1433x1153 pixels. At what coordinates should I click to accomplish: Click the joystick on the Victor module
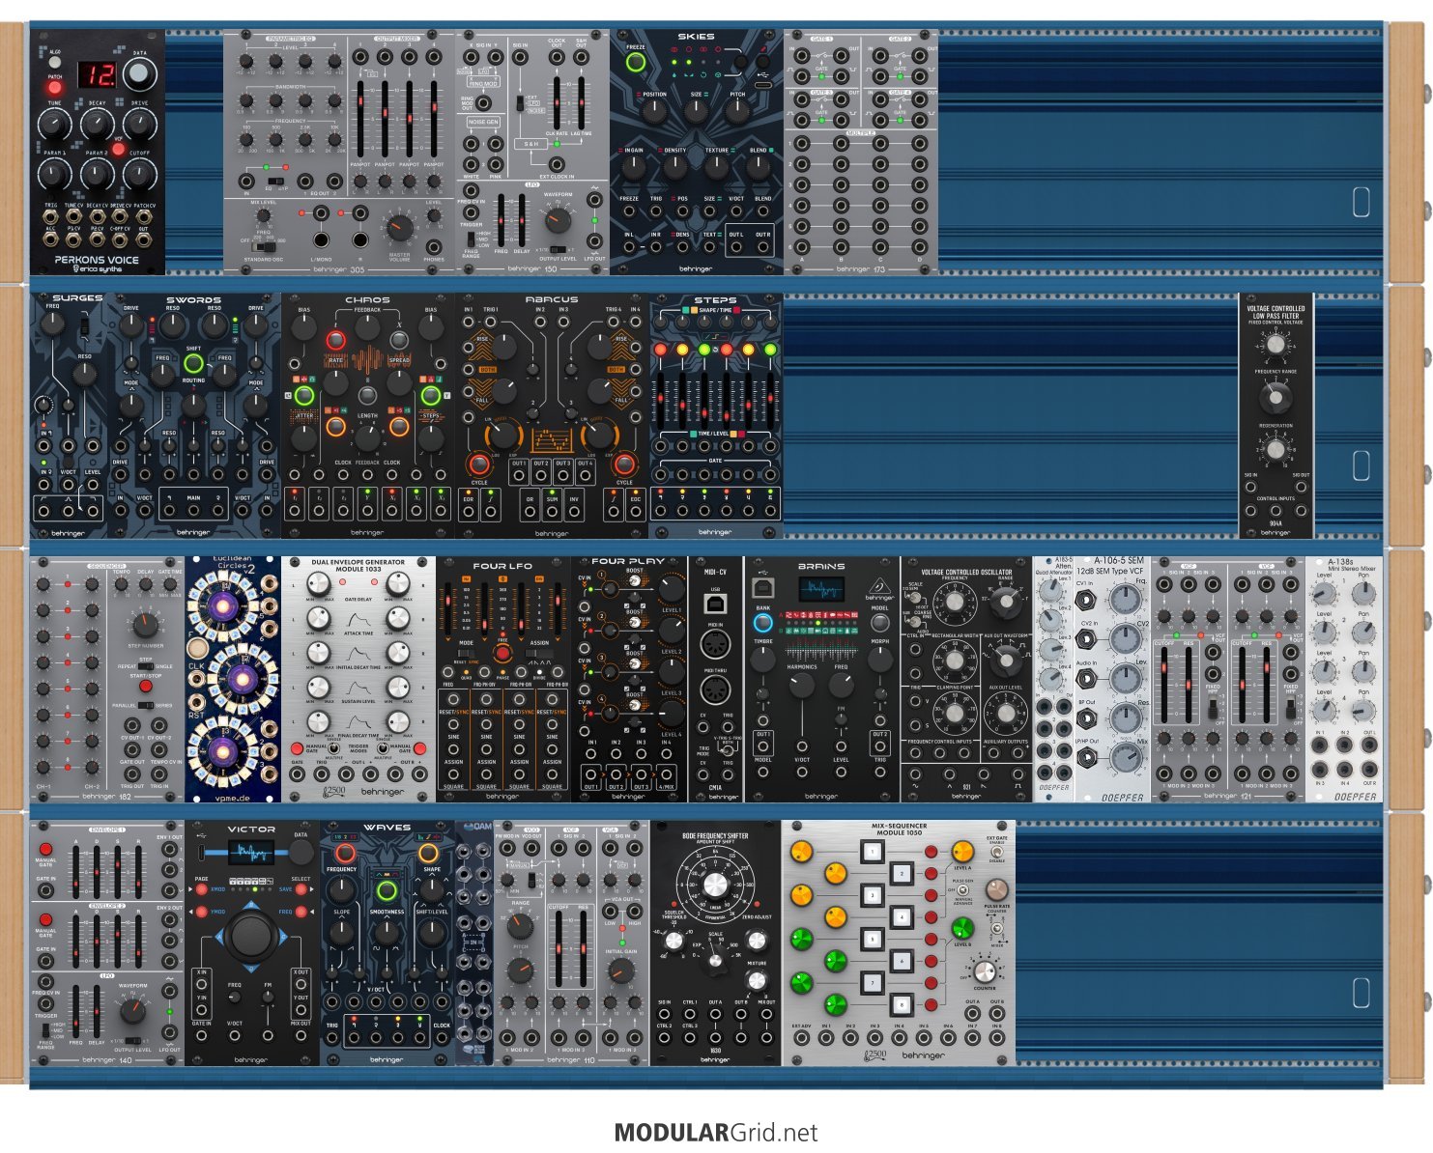click(251, 936)
